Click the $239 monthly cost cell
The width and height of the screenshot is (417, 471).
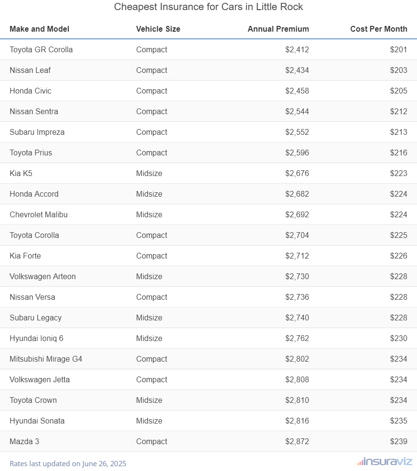coord(398,441)
